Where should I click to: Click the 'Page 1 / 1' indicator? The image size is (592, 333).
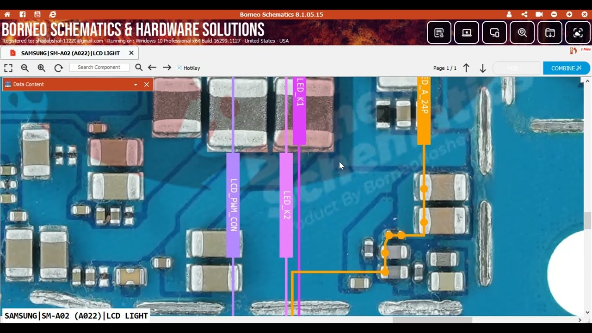tap(445, 68)
